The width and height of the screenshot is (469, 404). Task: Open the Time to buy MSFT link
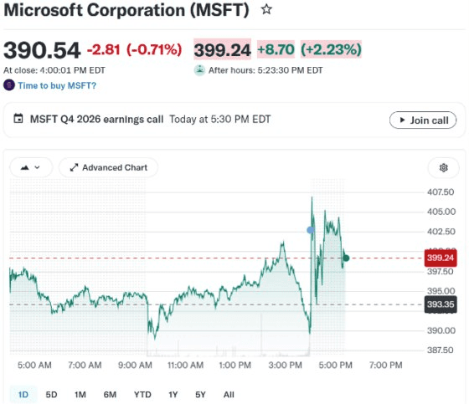coord(57,85)
